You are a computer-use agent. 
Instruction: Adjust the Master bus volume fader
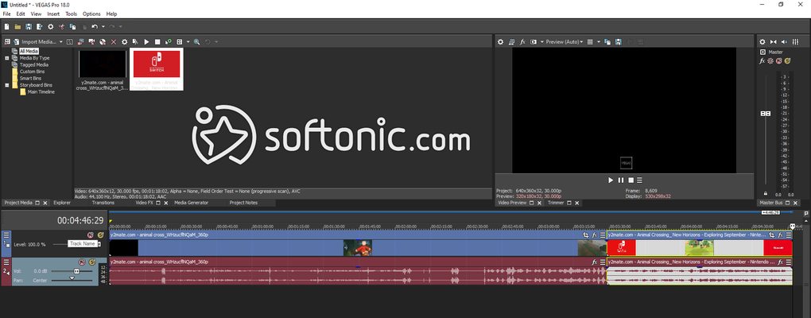[766, 113]
